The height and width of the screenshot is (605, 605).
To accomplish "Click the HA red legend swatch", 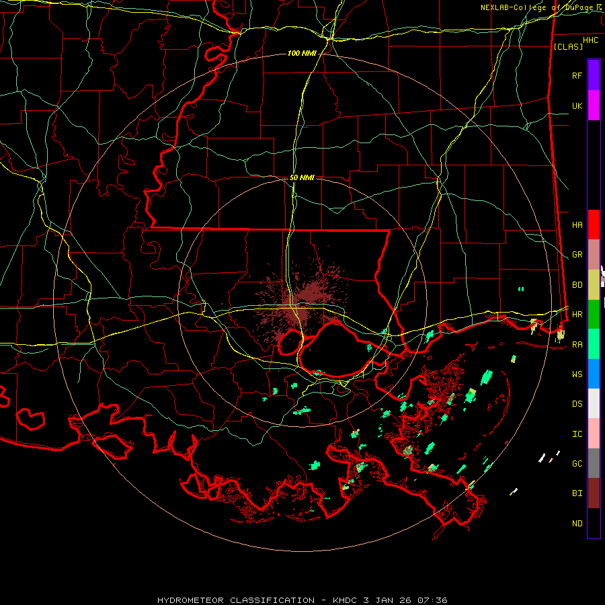I will (x=594, y=225).
